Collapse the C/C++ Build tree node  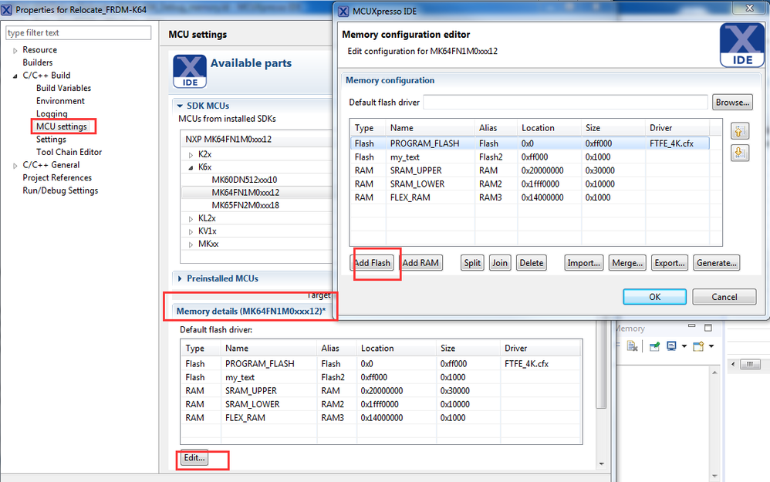[x=15, y=76]
